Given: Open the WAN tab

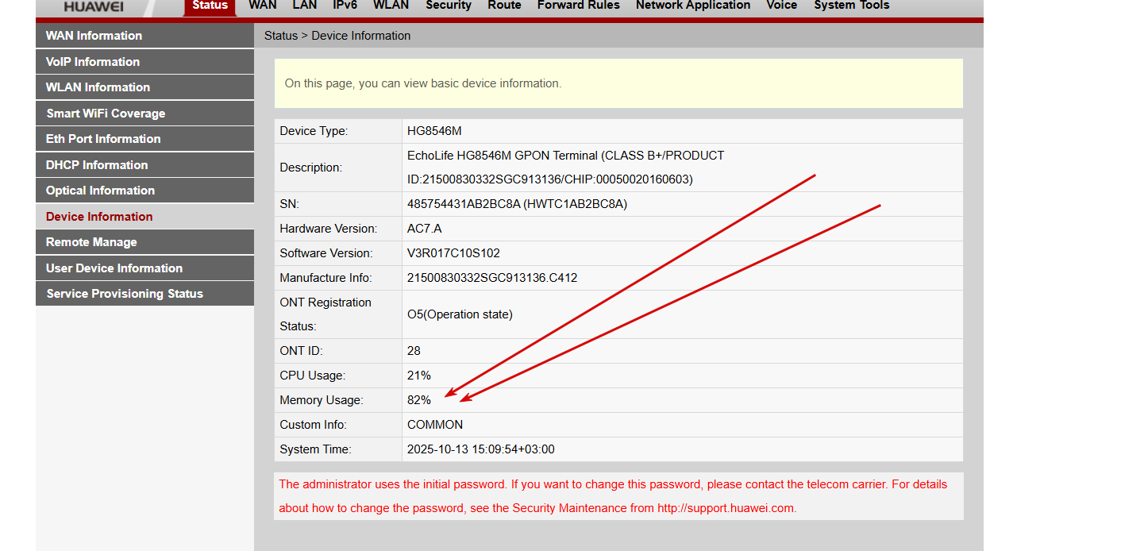Looking at the screenshot, I should click(x=263, y=6).
